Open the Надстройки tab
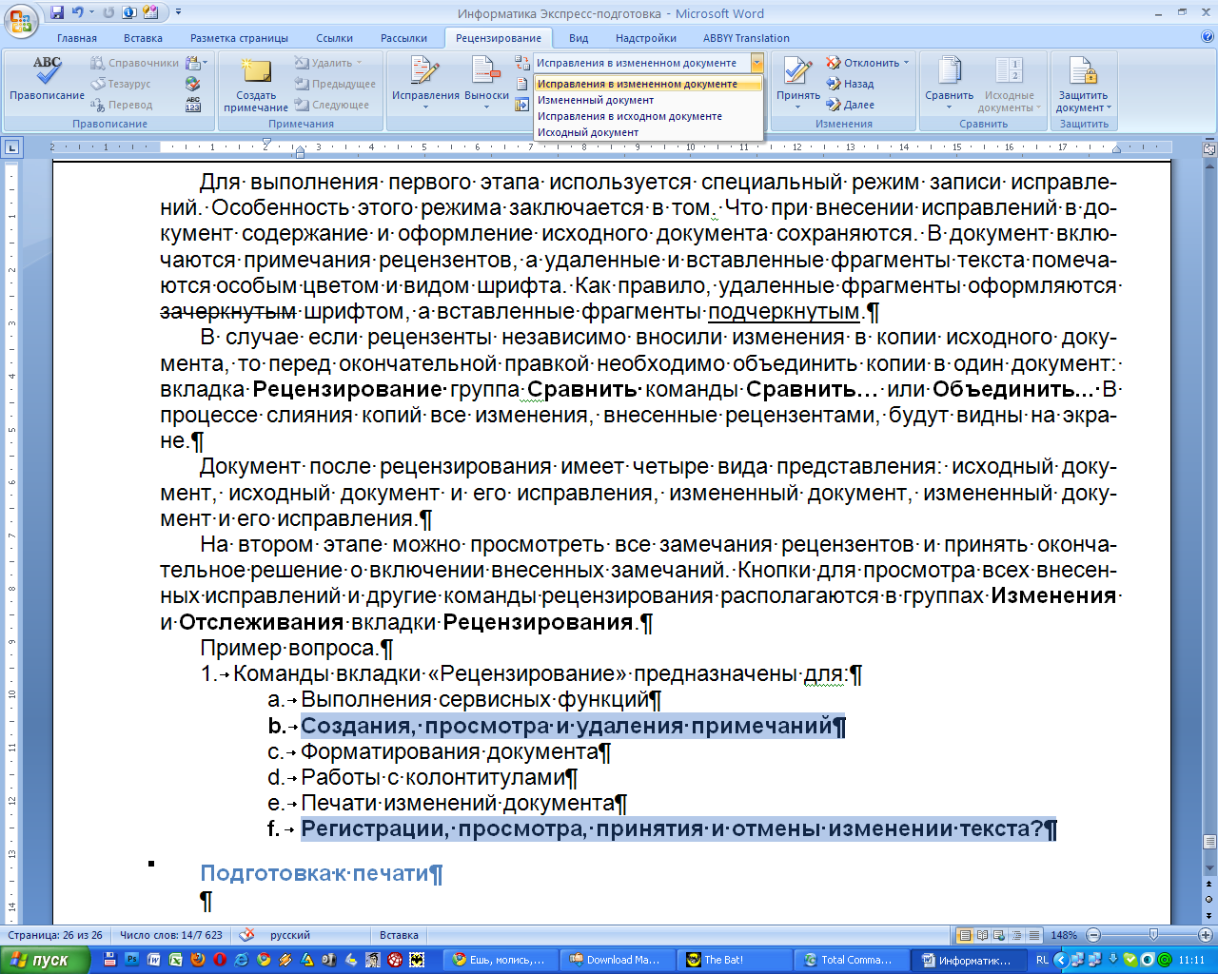 pyautogui.click(x=645, y=38)
